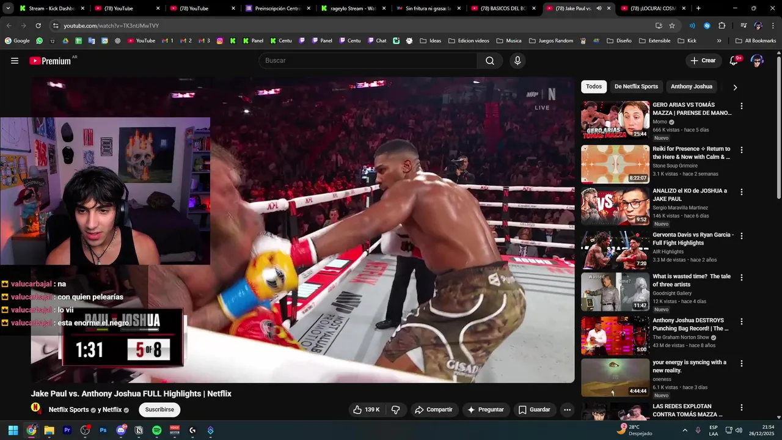Screen dimensions: 782x440
Task: Open Netflix Sports channel link
Action: (x=68, y=409)
